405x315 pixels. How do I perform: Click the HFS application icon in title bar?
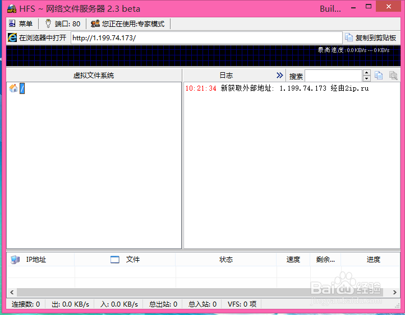pos(12,9)
